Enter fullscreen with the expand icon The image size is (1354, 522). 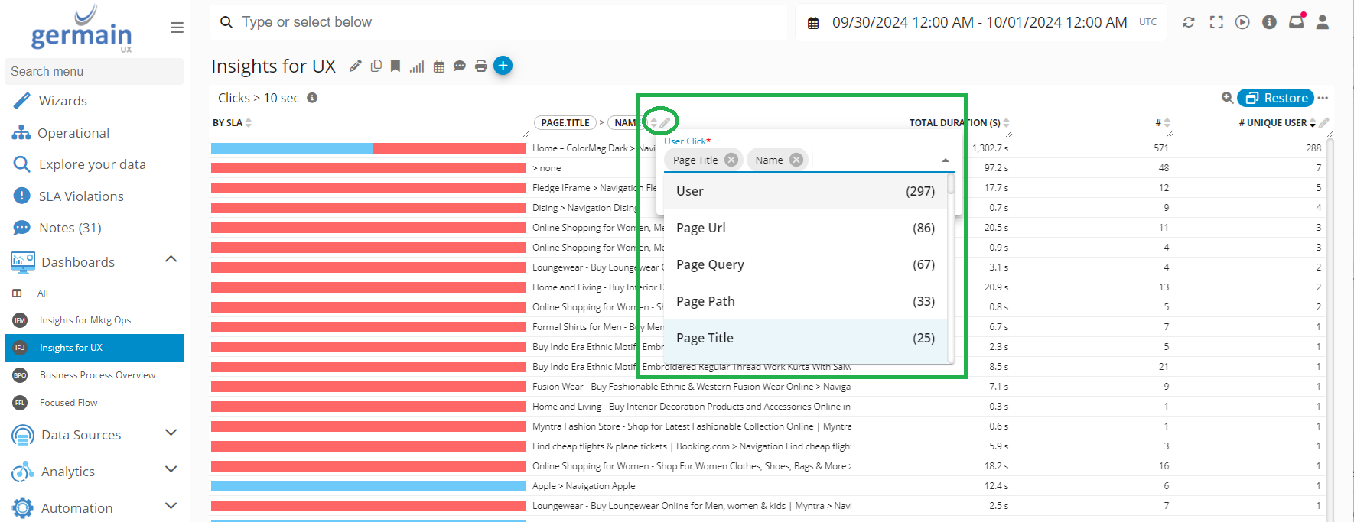click(1216, 22)
